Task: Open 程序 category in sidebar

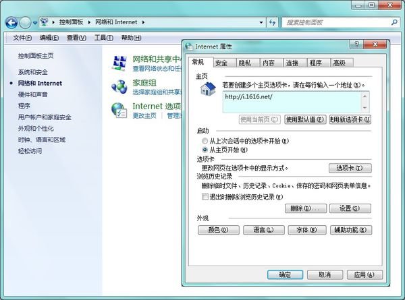Action: click(x=24, y=106)
